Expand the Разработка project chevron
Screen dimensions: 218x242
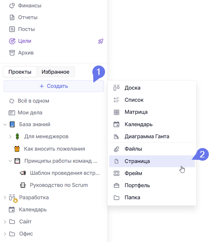point(5,197)
